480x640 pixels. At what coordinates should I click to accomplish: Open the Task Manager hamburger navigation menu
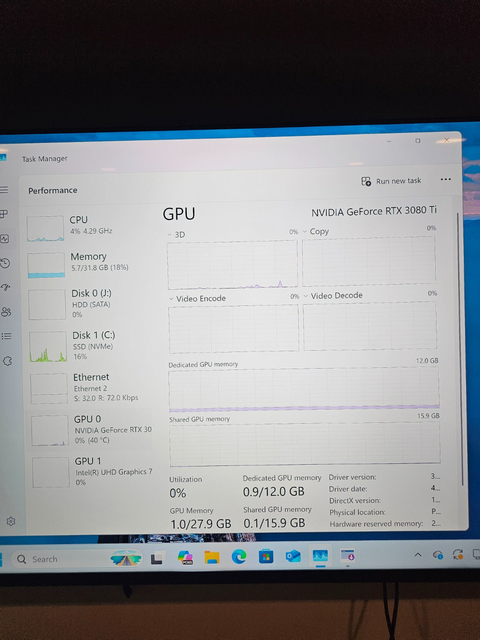point(4,189)
